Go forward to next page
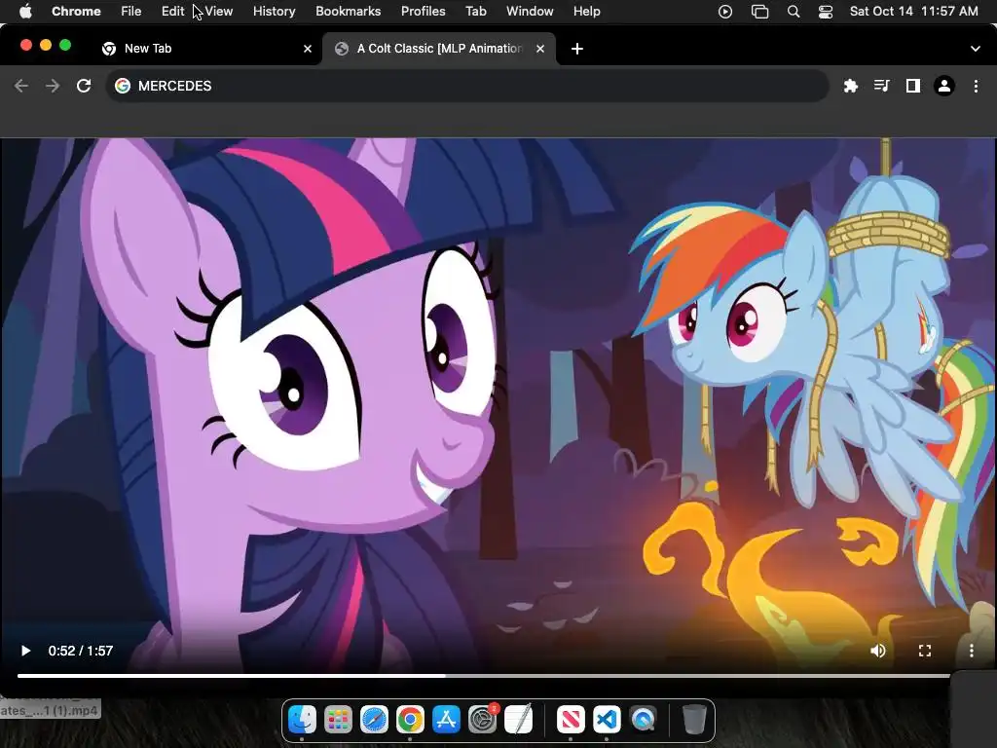The height and width of the screenshot is (748, 997). click(53, 86)
